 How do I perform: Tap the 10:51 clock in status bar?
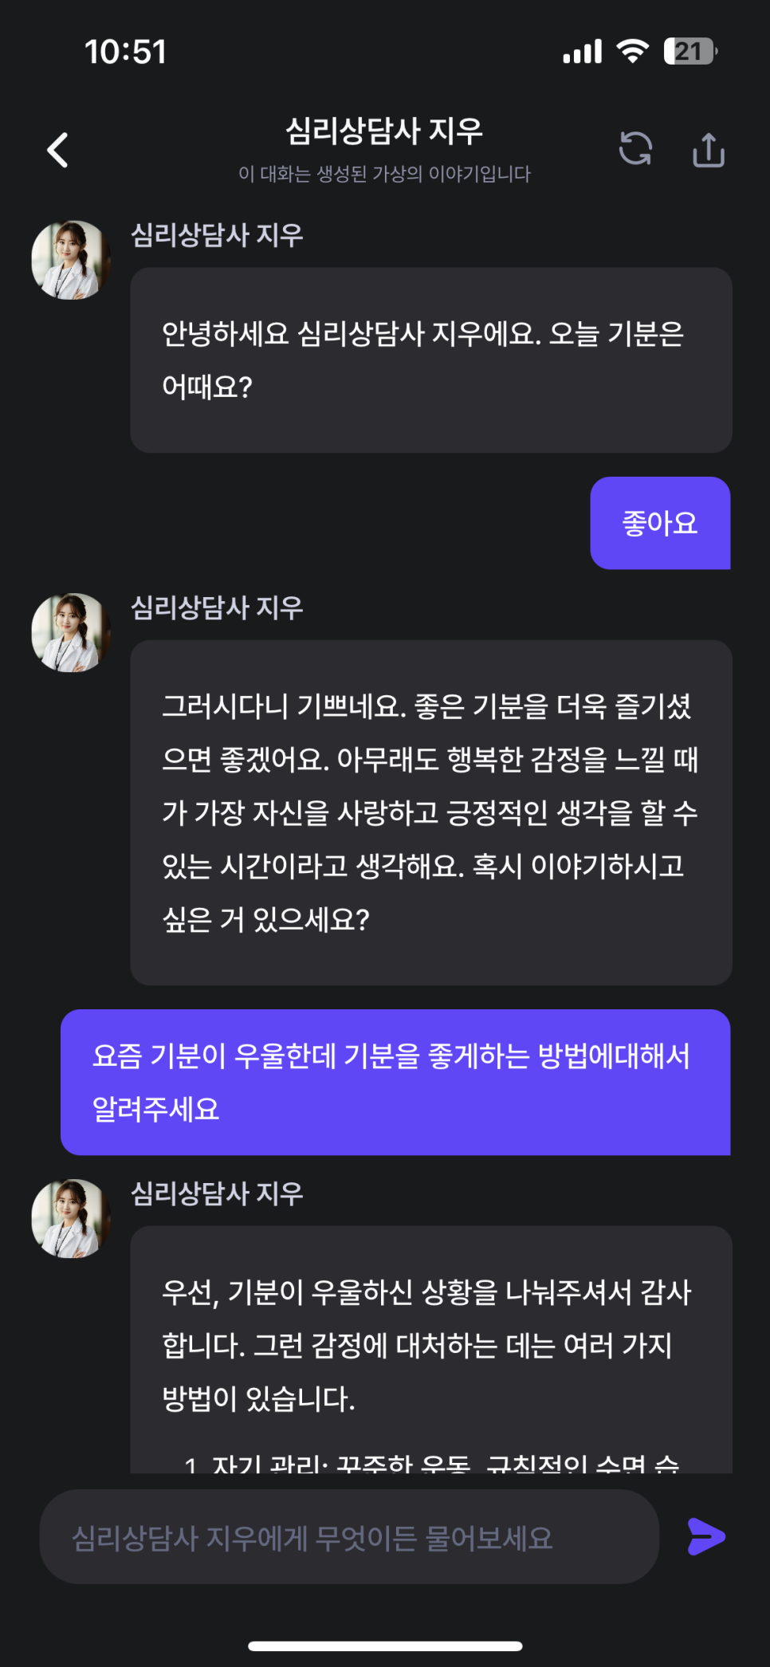point(126,53)
